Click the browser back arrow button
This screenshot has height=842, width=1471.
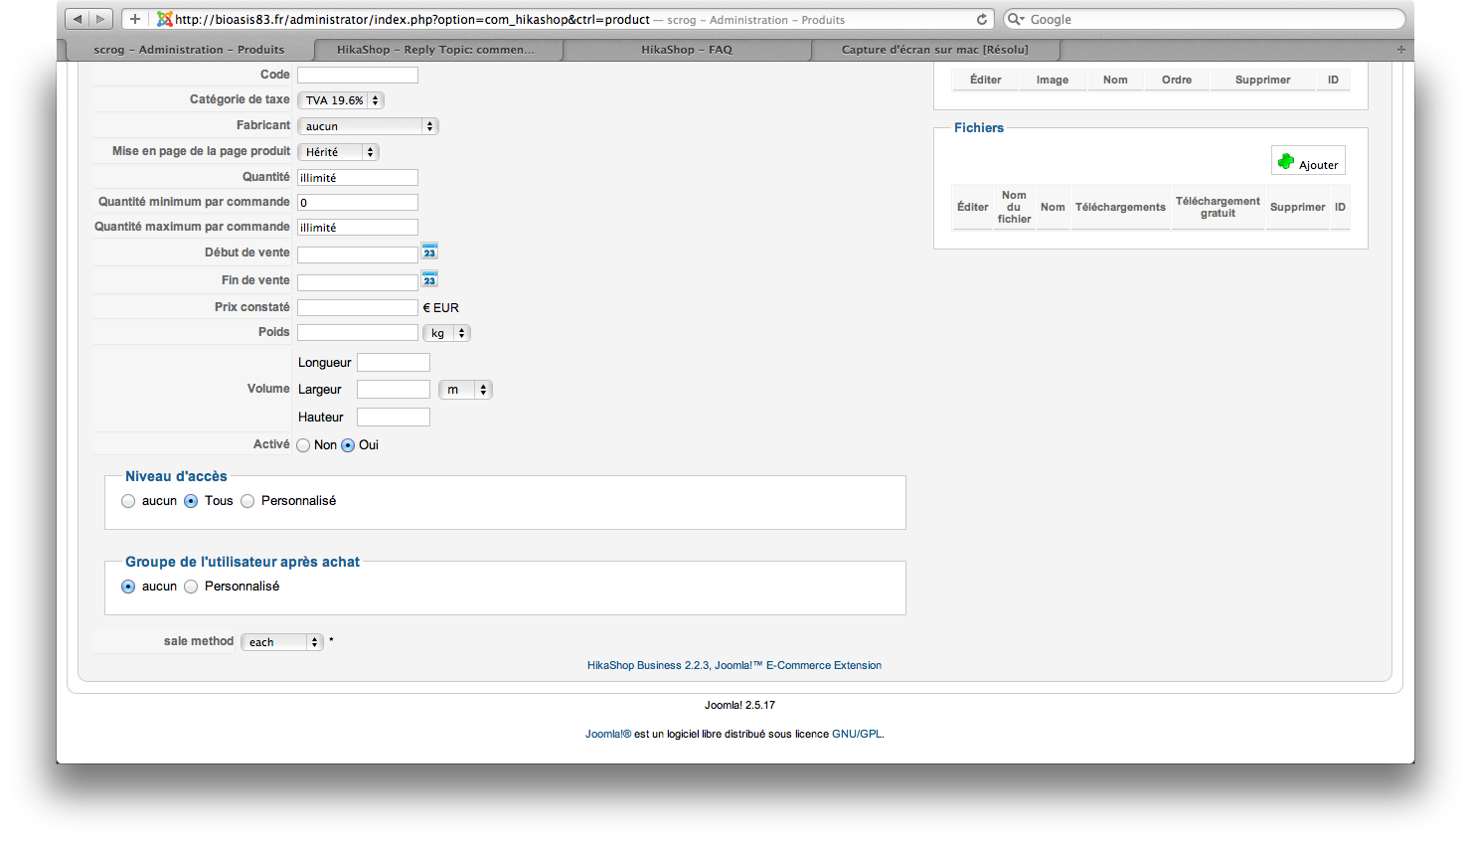(x=78, y=19)
